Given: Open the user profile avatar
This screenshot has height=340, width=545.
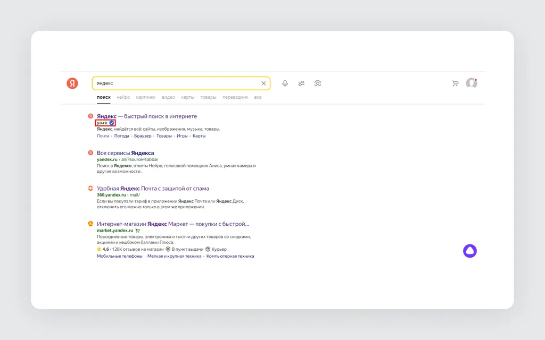Looking at the screenshot, I should (x=472, y=83).
